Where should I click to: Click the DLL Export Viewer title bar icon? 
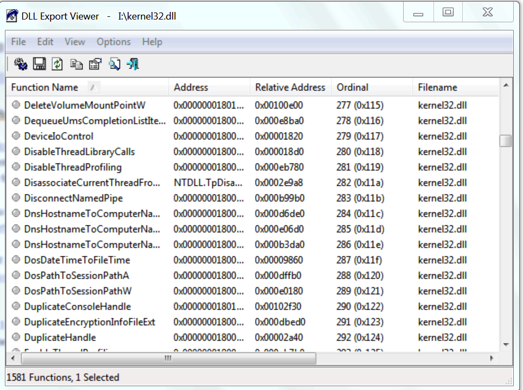(x=11, y=16)
